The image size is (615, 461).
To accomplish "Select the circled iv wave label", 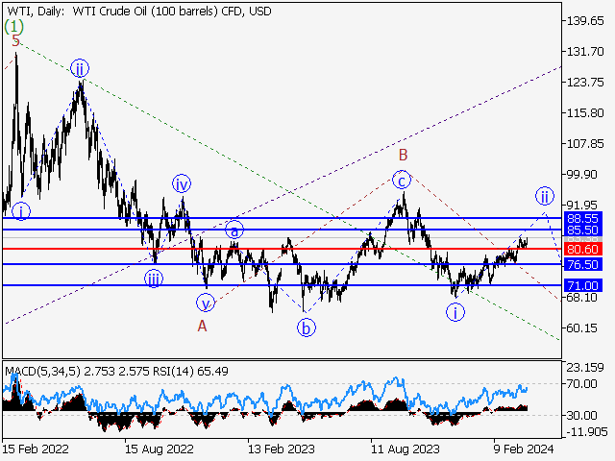I will pos(182,183).
